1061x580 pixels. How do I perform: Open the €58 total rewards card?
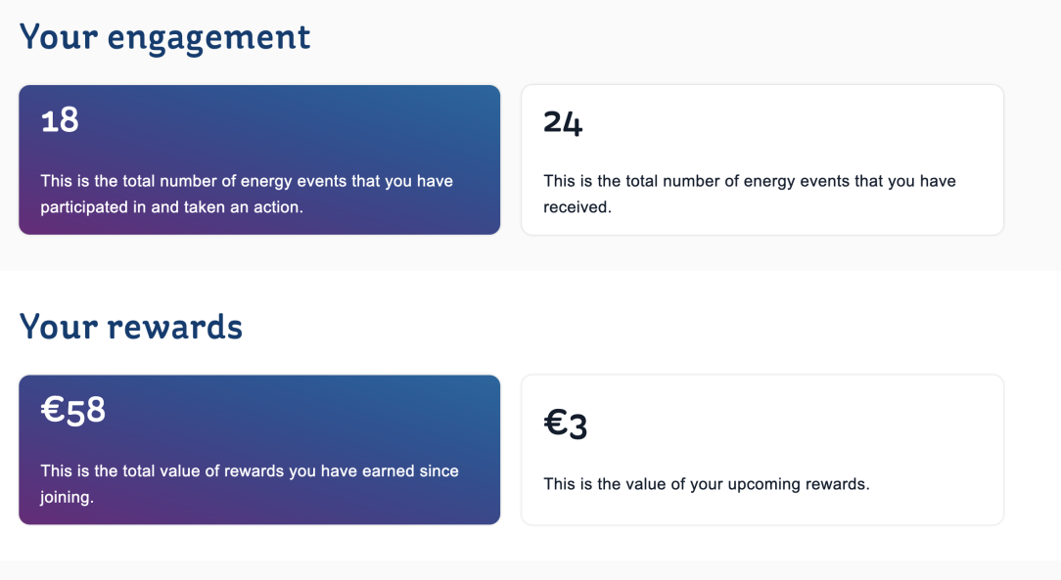[x=259, y=450]
